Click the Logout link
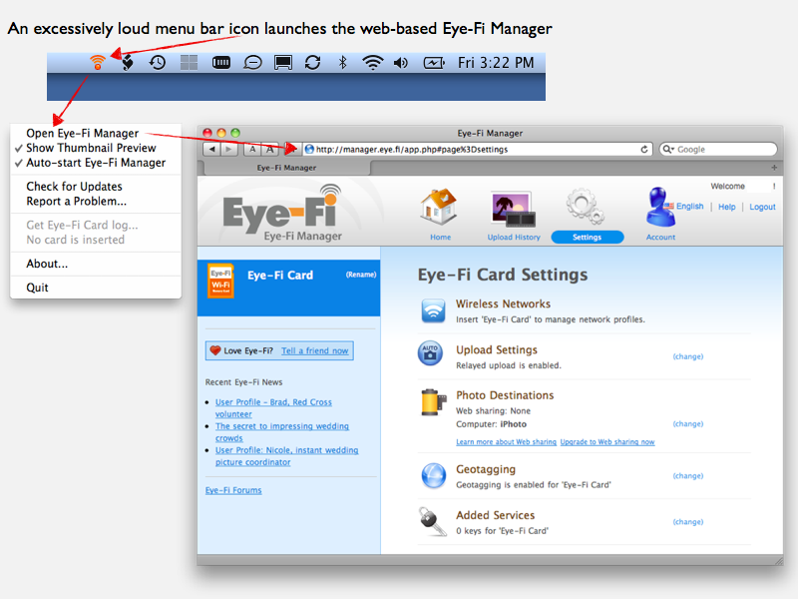This screenshot has height=599, width=798. 762,207
